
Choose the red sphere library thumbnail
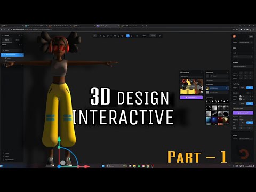[x=220, y=120]
